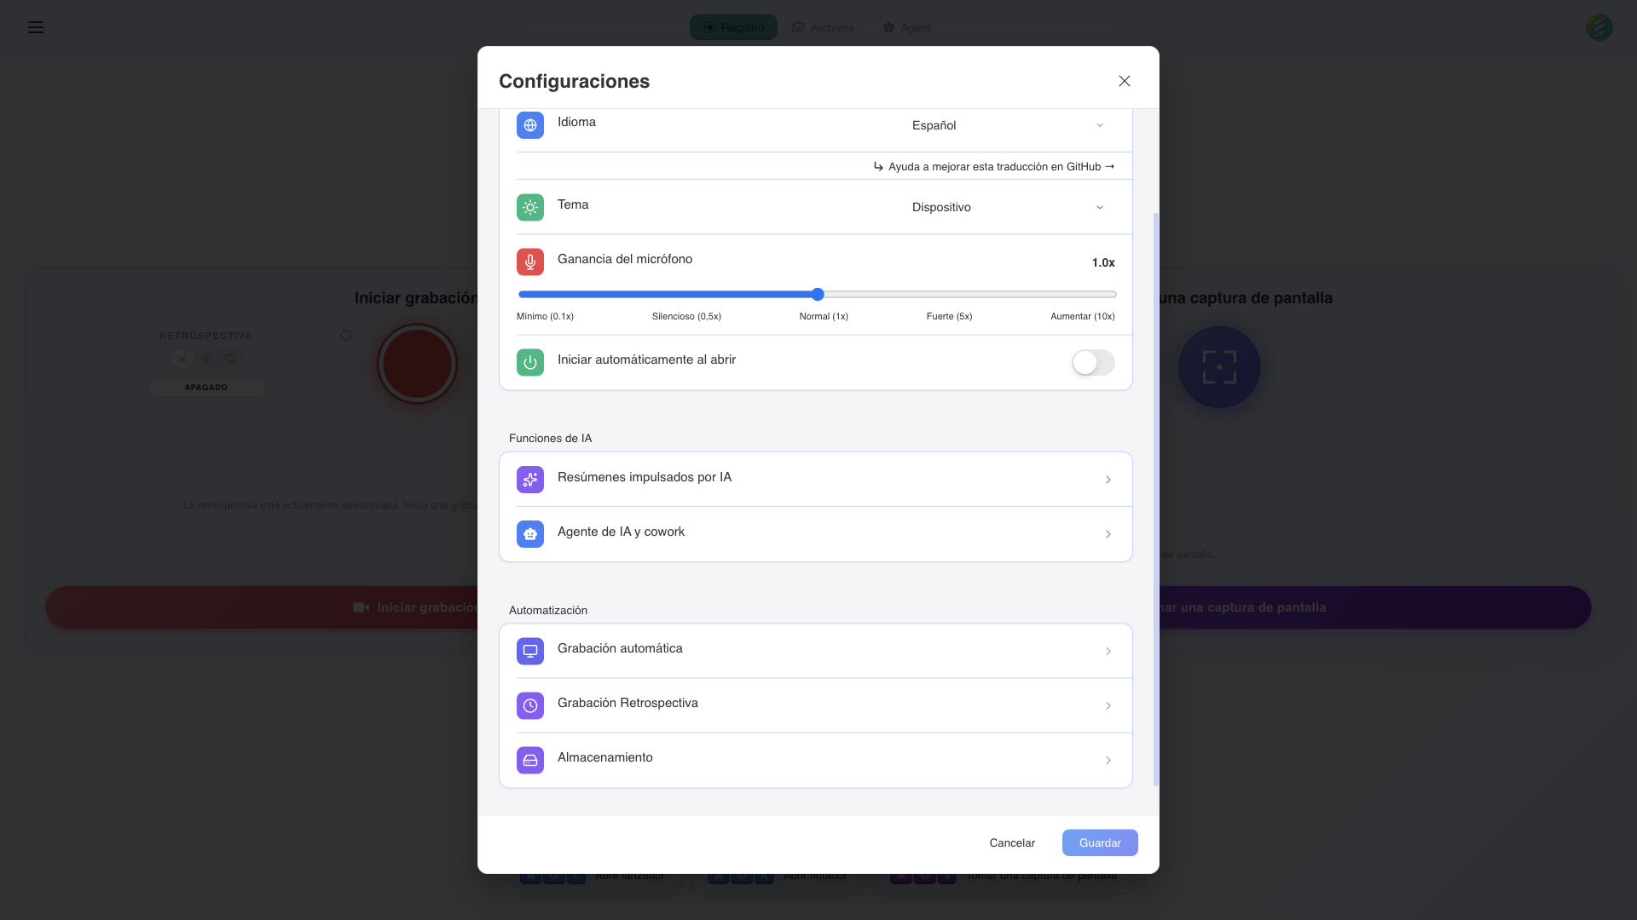Click the microphone icon for Ganancia del micrófono
This screenshot has width=1637, height=920.
(x=529, y=262)
